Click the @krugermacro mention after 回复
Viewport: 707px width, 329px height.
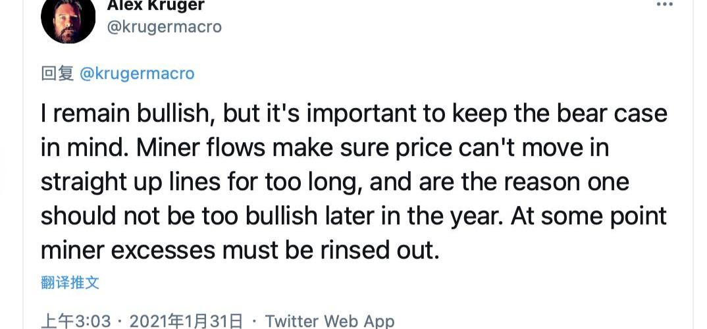pos(137,74)
